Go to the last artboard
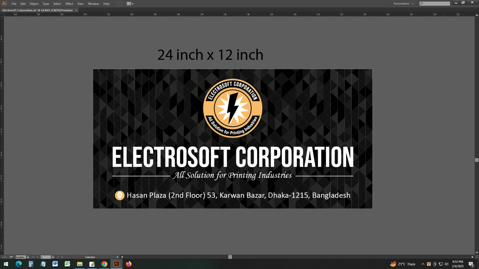This screenshot has height=269, width=479. [62, 257]
